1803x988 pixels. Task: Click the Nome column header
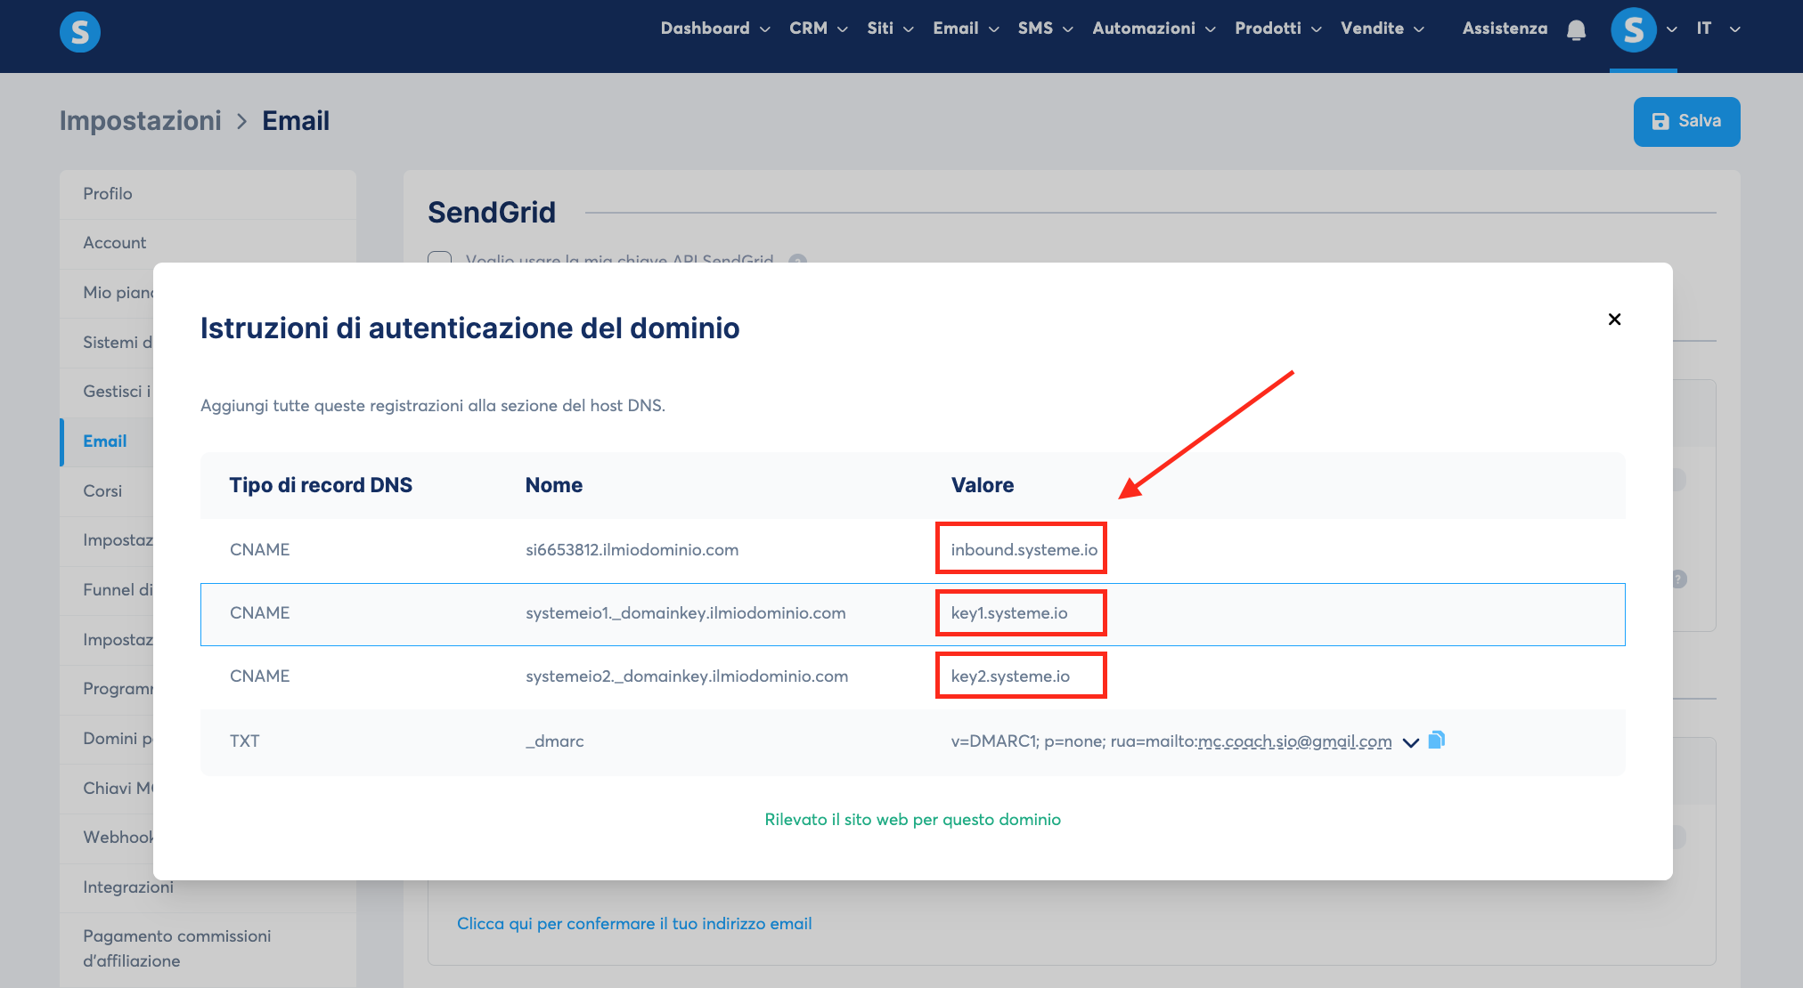point(554,485)
